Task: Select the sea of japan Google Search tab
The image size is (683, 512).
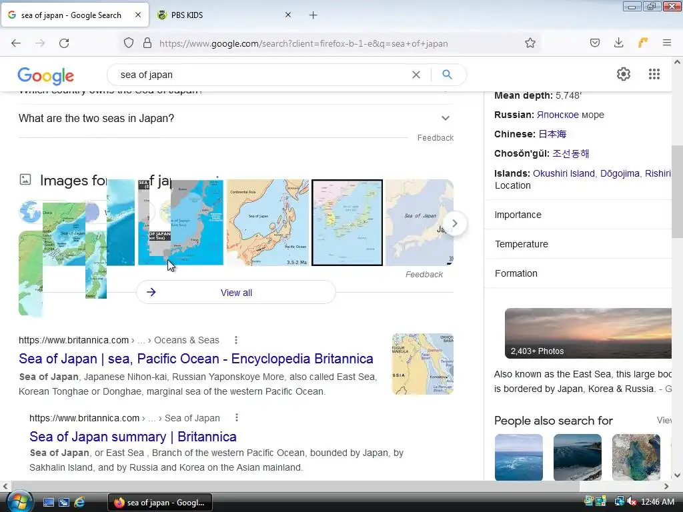Action: pyautogui.click(x=75, y=15)
